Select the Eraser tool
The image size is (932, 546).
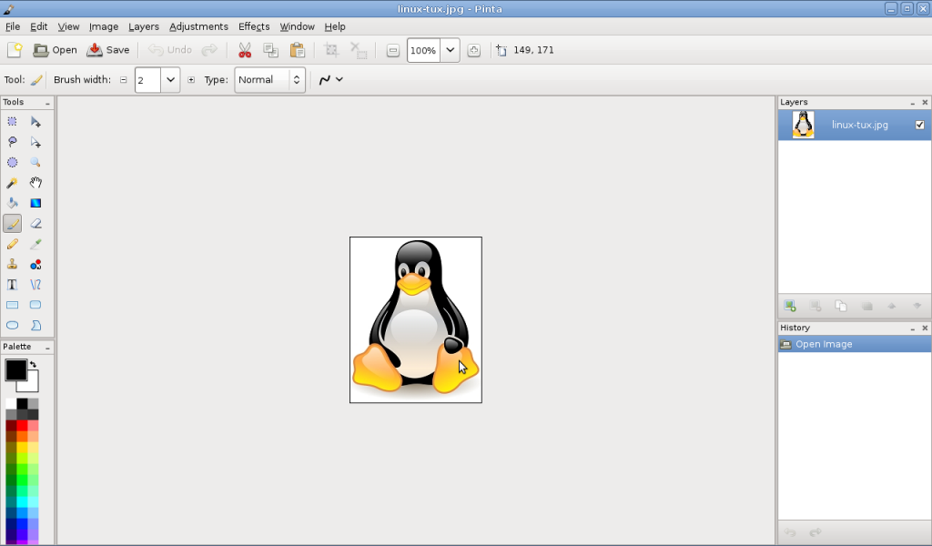35,223
